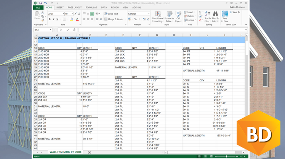The width and height of the screenshot is (285, 159).
Task: Toggle Top Align vertical alignment
Action: point(84,14)
